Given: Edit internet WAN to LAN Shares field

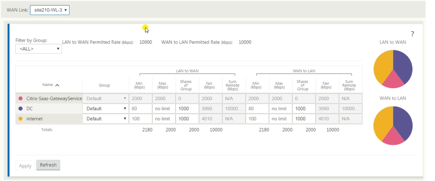Looking at the screenshot, I should (304, 119).
